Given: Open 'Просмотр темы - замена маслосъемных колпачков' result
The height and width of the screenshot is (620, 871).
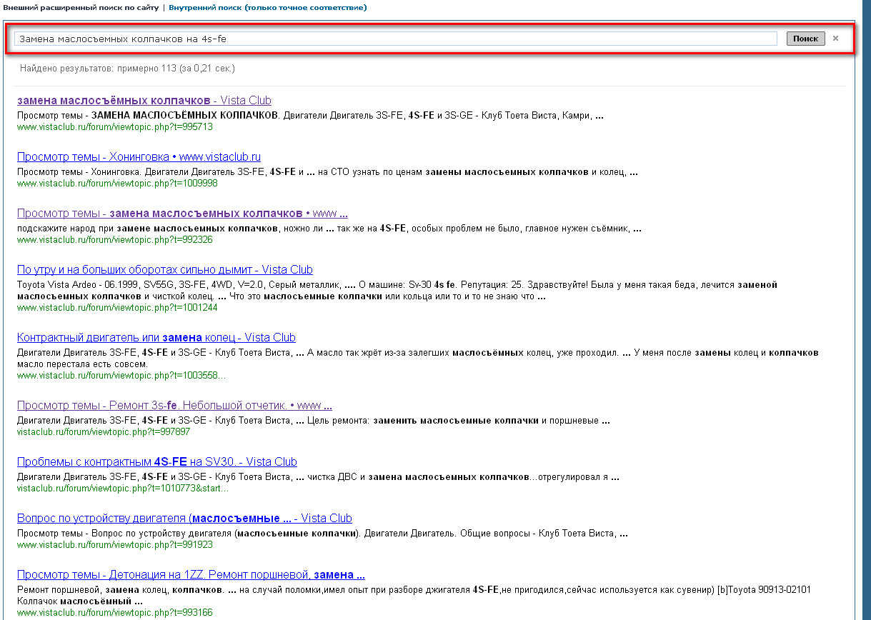Looking at the screenshot, I should click(x=182, y=214).
